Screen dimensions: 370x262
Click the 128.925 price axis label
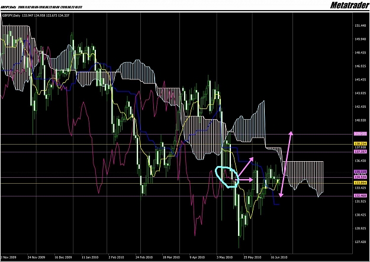point(360,228)
